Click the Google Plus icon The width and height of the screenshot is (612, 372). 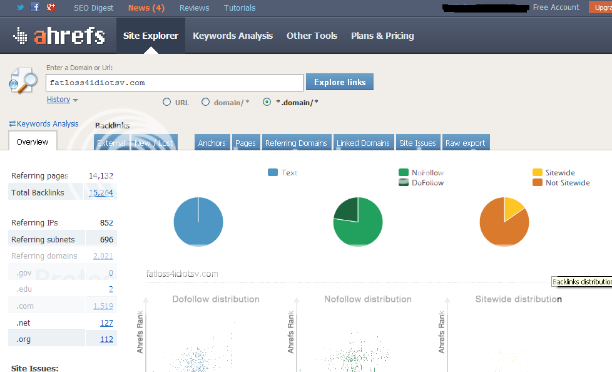(51, 8)
